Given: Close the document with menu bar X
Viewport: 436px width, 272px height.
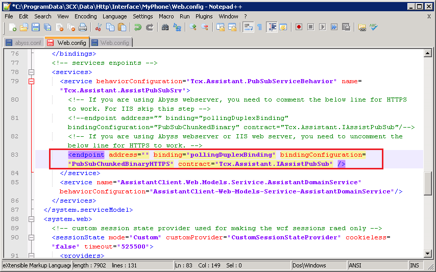Looking at the screenshot, I should coord(429,17).
